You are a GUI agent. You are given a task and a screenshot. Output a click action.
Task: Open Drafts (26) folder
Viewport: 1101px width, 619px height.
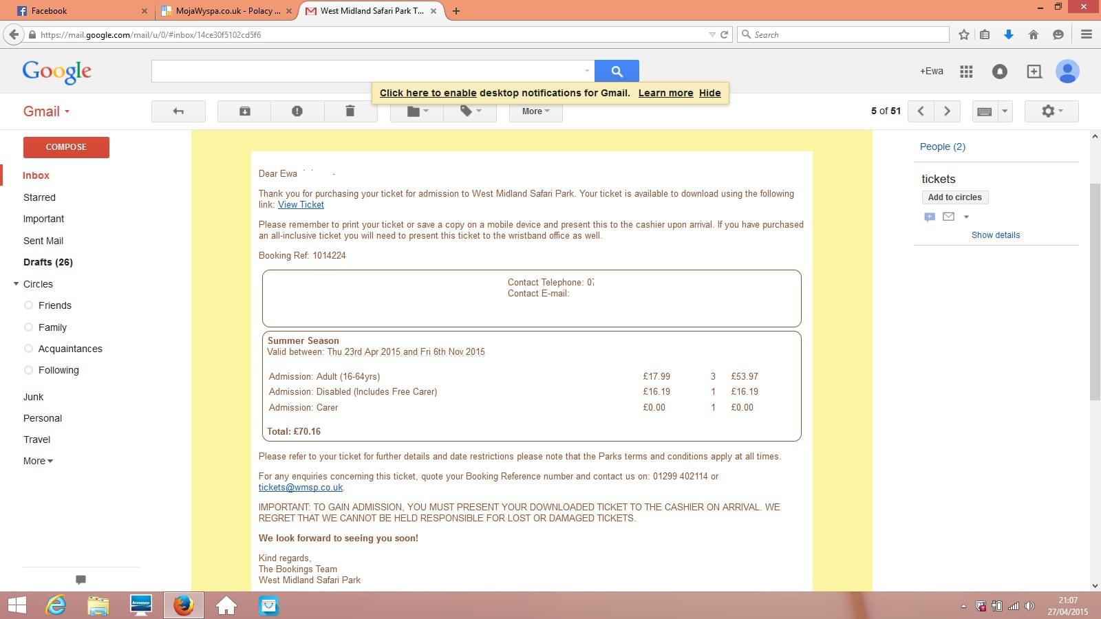[48, 262]
